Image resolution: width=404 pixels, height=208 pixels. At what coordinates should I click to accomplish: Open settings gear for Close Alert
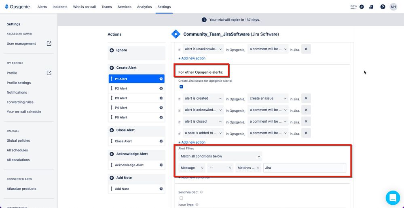coord(161,141)
